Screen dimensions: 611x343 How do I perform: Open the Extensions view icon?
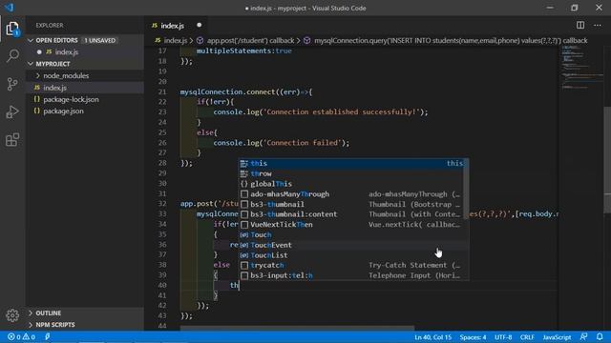tap(12, 140)
